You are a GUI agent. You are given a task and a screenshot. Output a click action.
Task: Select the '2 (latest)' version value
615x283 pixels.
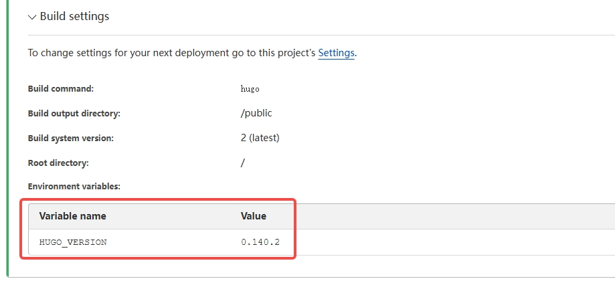(x=260, y=138)
